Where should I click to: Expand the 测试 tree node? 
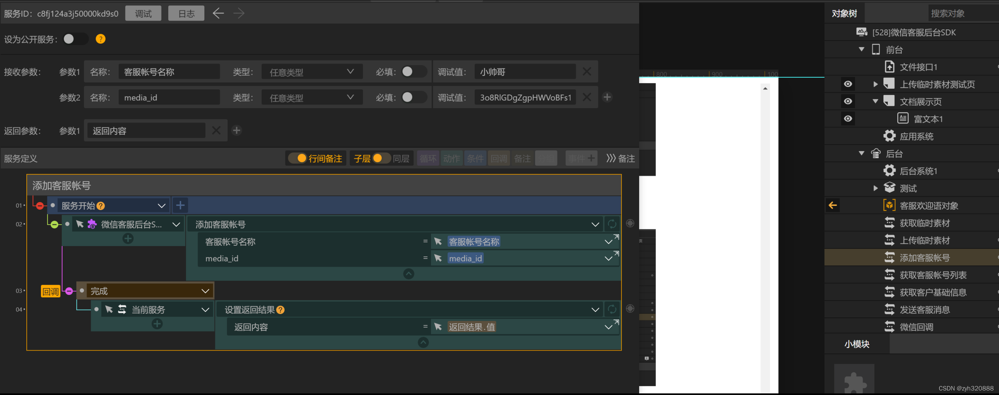tap(875, 188)
